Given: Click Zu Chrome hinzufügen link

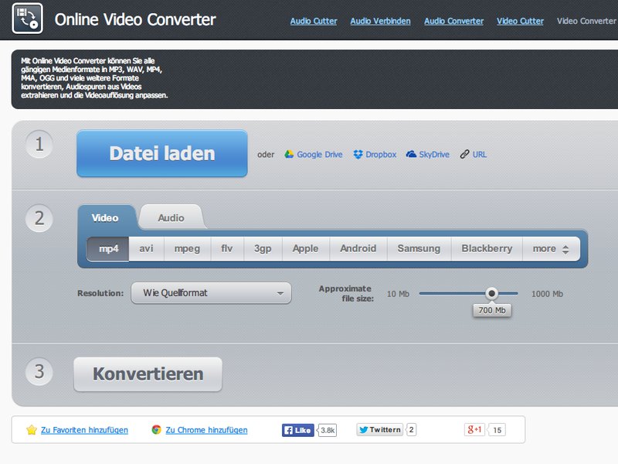Looking at the screenshot, I should coord(206,430).
